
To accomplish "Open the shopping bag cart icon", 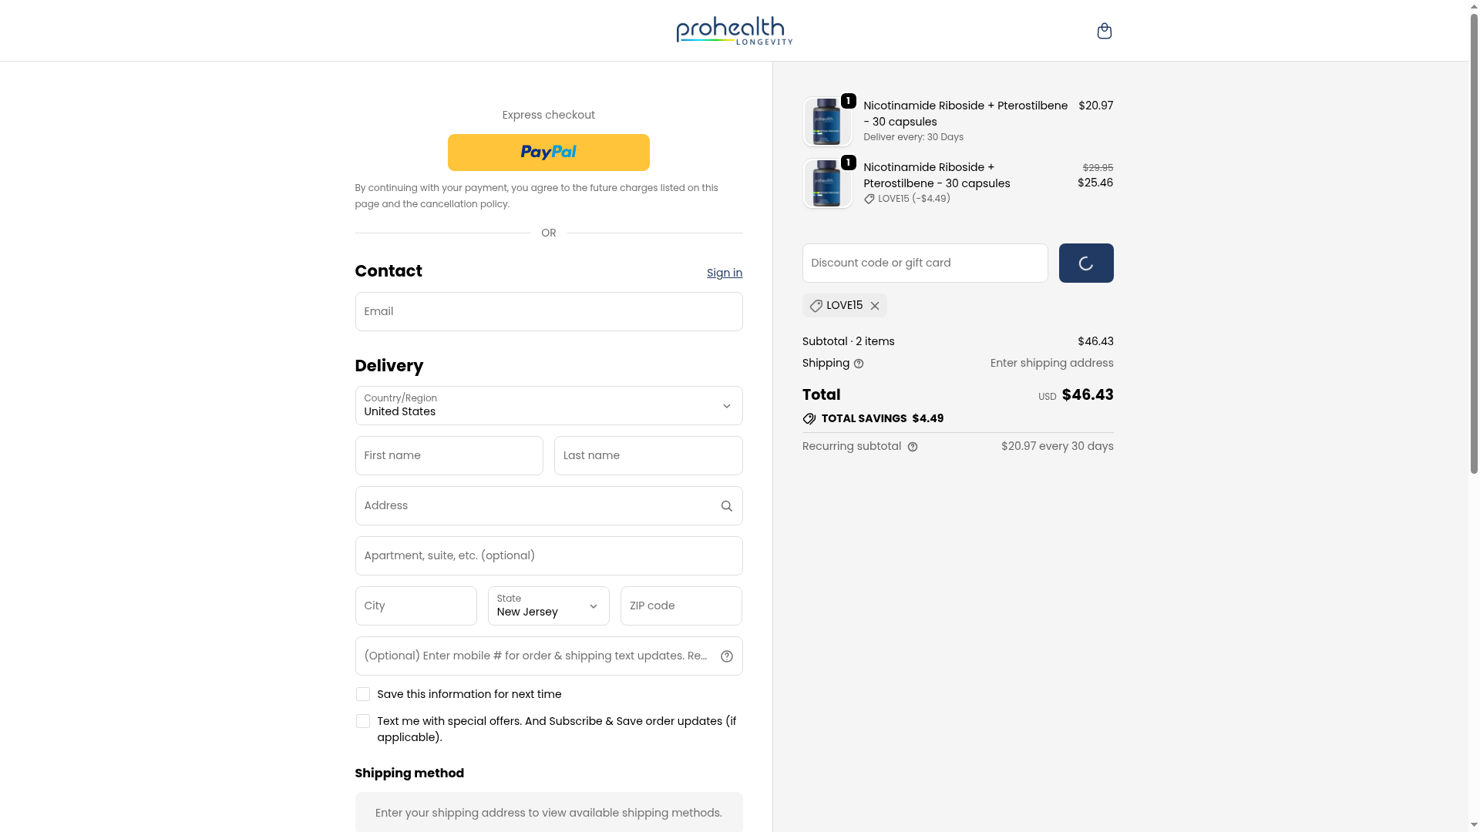I will point(1104,31).
